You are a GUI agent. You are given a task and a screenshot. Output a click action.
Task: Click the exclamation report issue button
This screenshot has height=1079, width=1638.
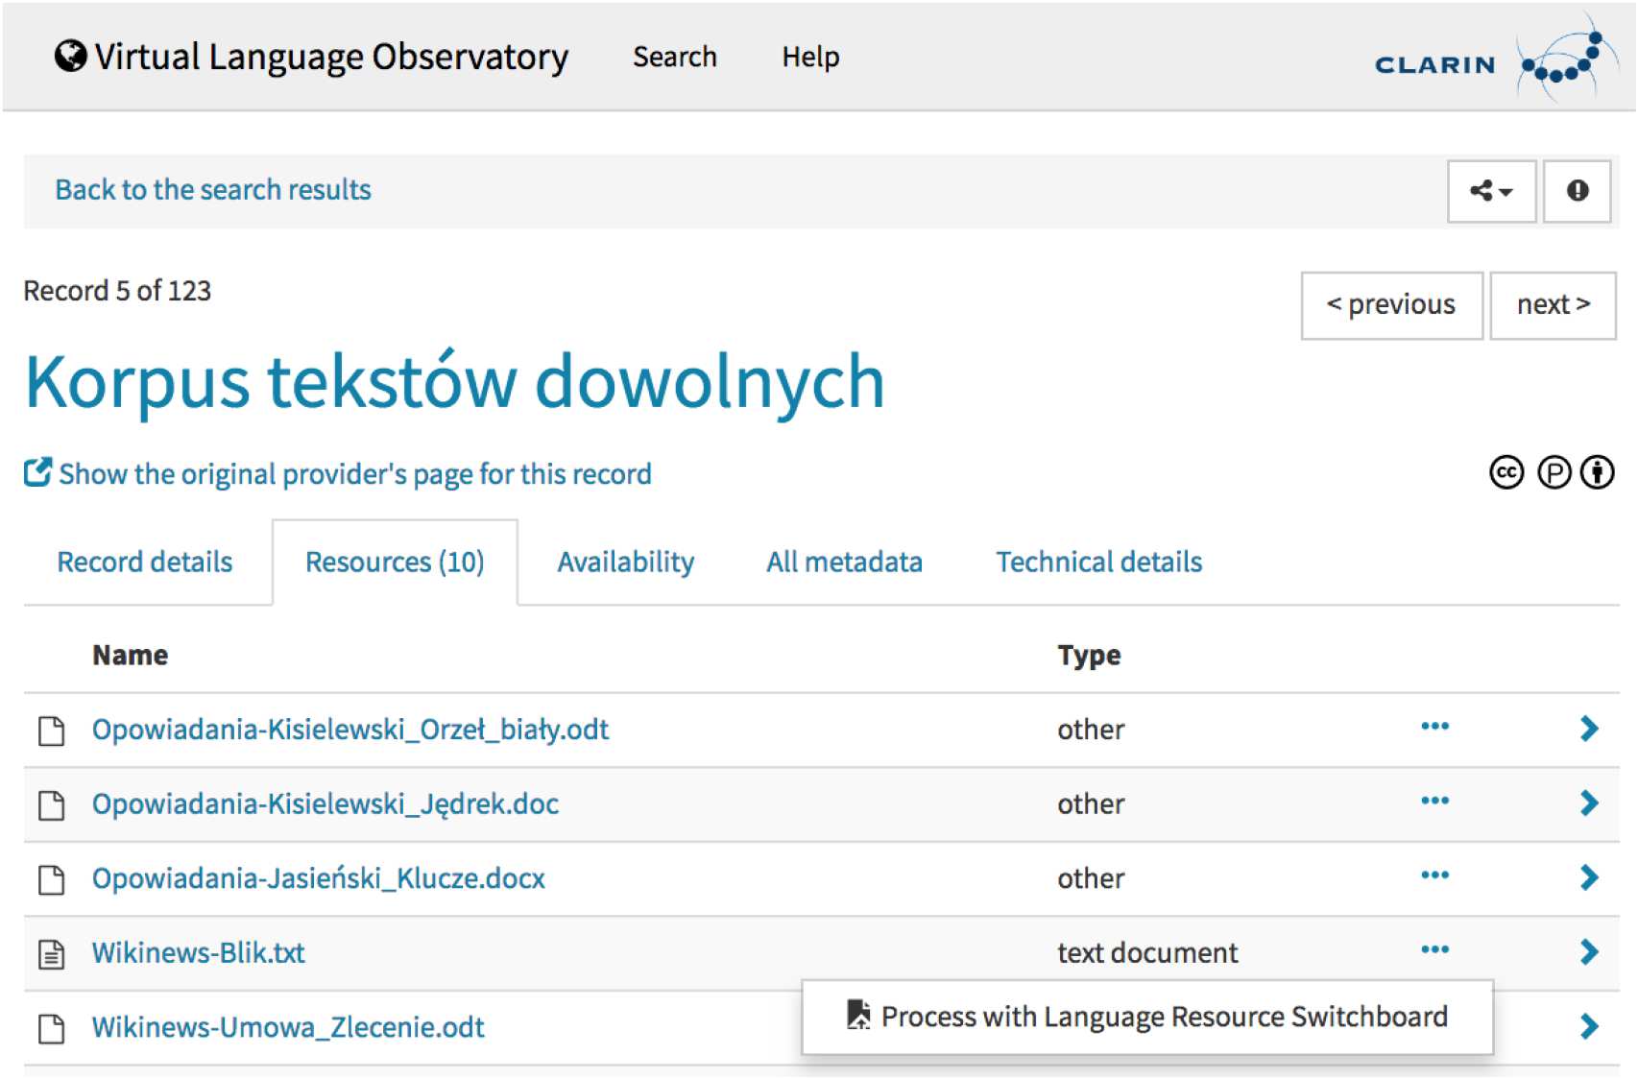tap(1577, 191)
